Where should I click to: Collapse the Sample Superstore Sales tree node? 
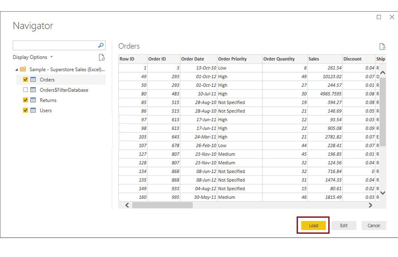point(16,69)
